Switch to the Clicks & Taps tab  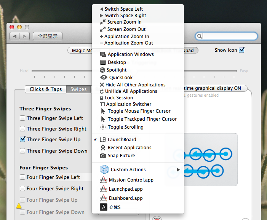[x=46, y=89]
